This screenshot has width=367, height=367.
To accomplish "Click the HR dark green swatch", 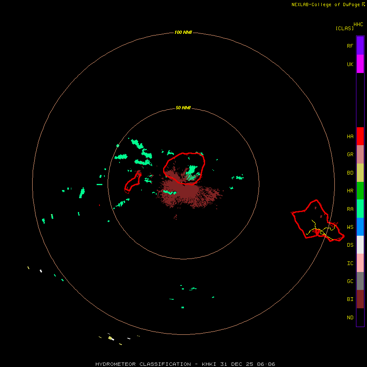I will (360, 191).
